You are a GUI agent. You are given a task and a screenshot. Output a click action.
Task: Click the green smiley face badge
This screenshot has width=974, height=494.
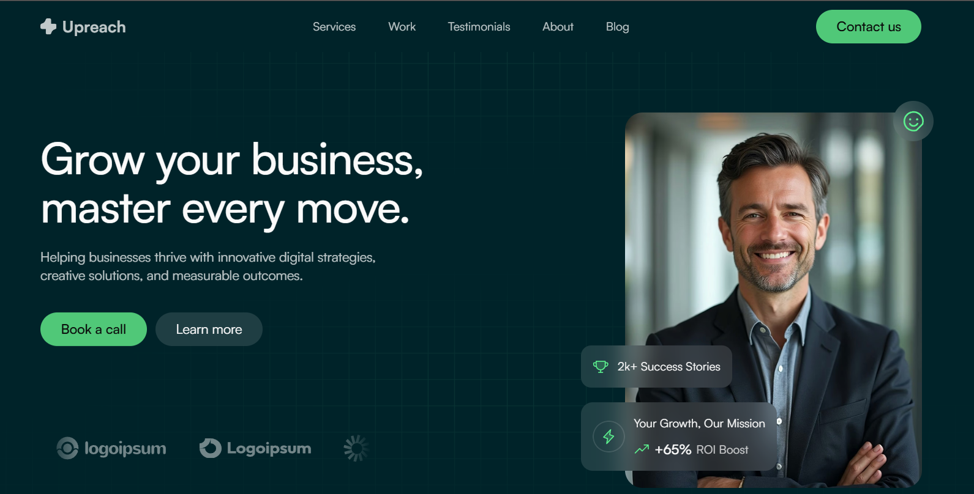pos(913,121)
